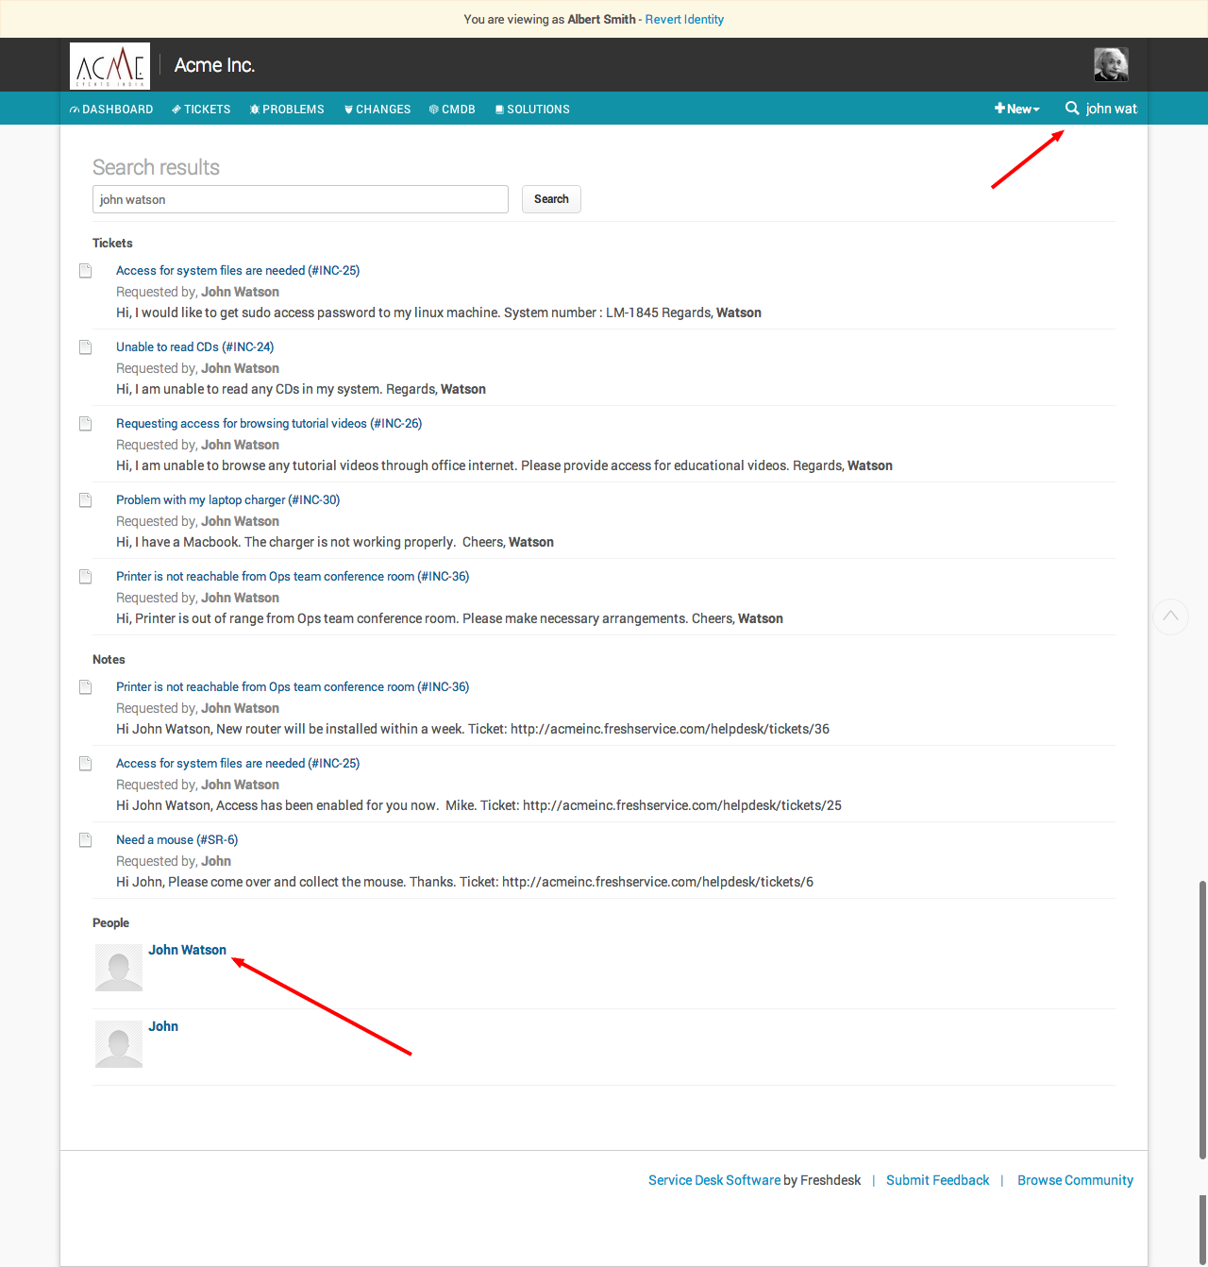Focus the search results text field
Screen dimensions: 1208x1267
pos(300,199)
